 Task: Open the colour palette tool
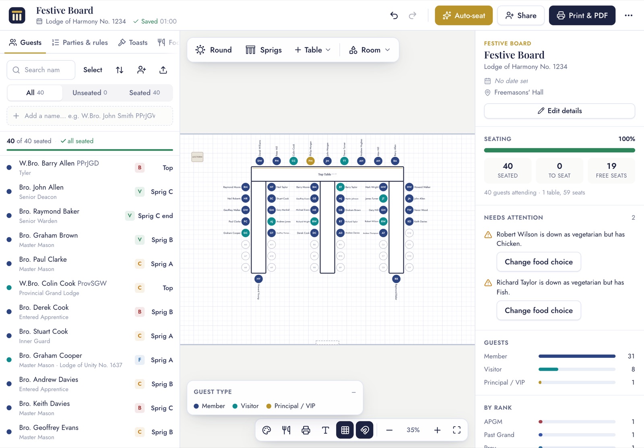point(266,430)
